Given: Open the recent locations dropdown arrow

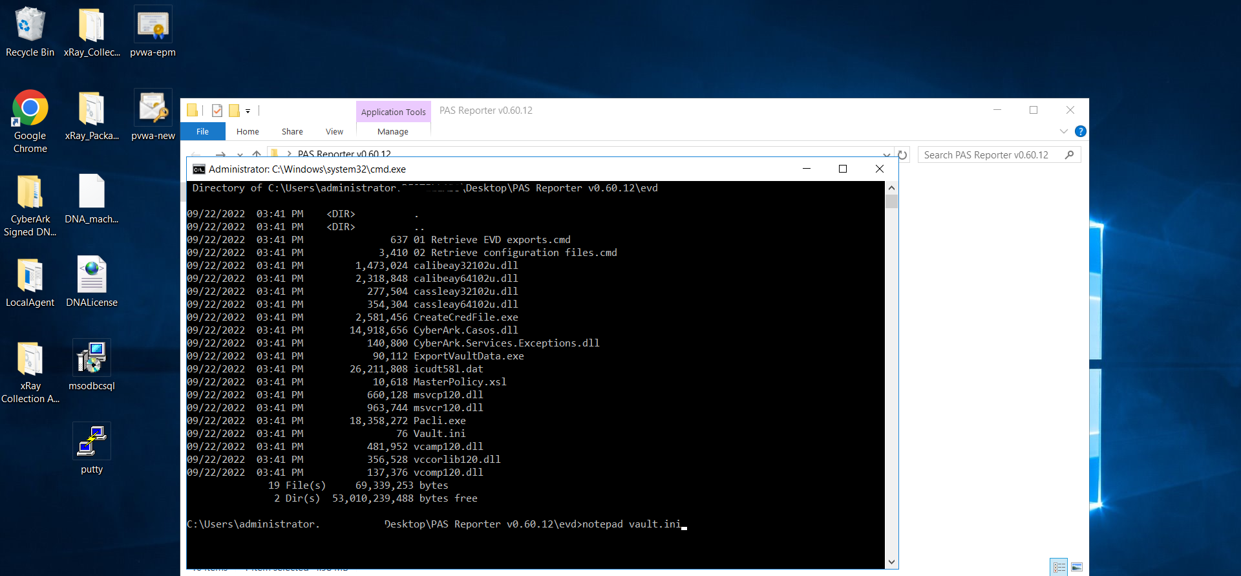Looking at the screenshot, I should (x=240, y=155).
